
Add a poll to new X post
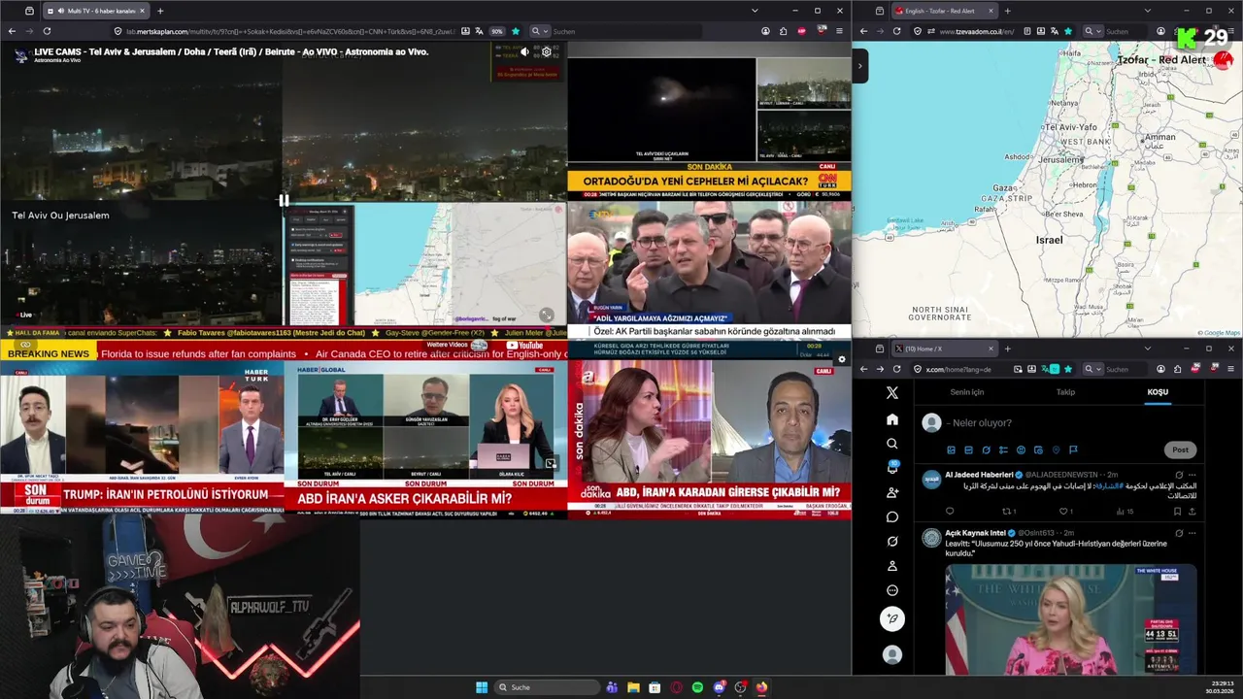[x=1003, y=449]
